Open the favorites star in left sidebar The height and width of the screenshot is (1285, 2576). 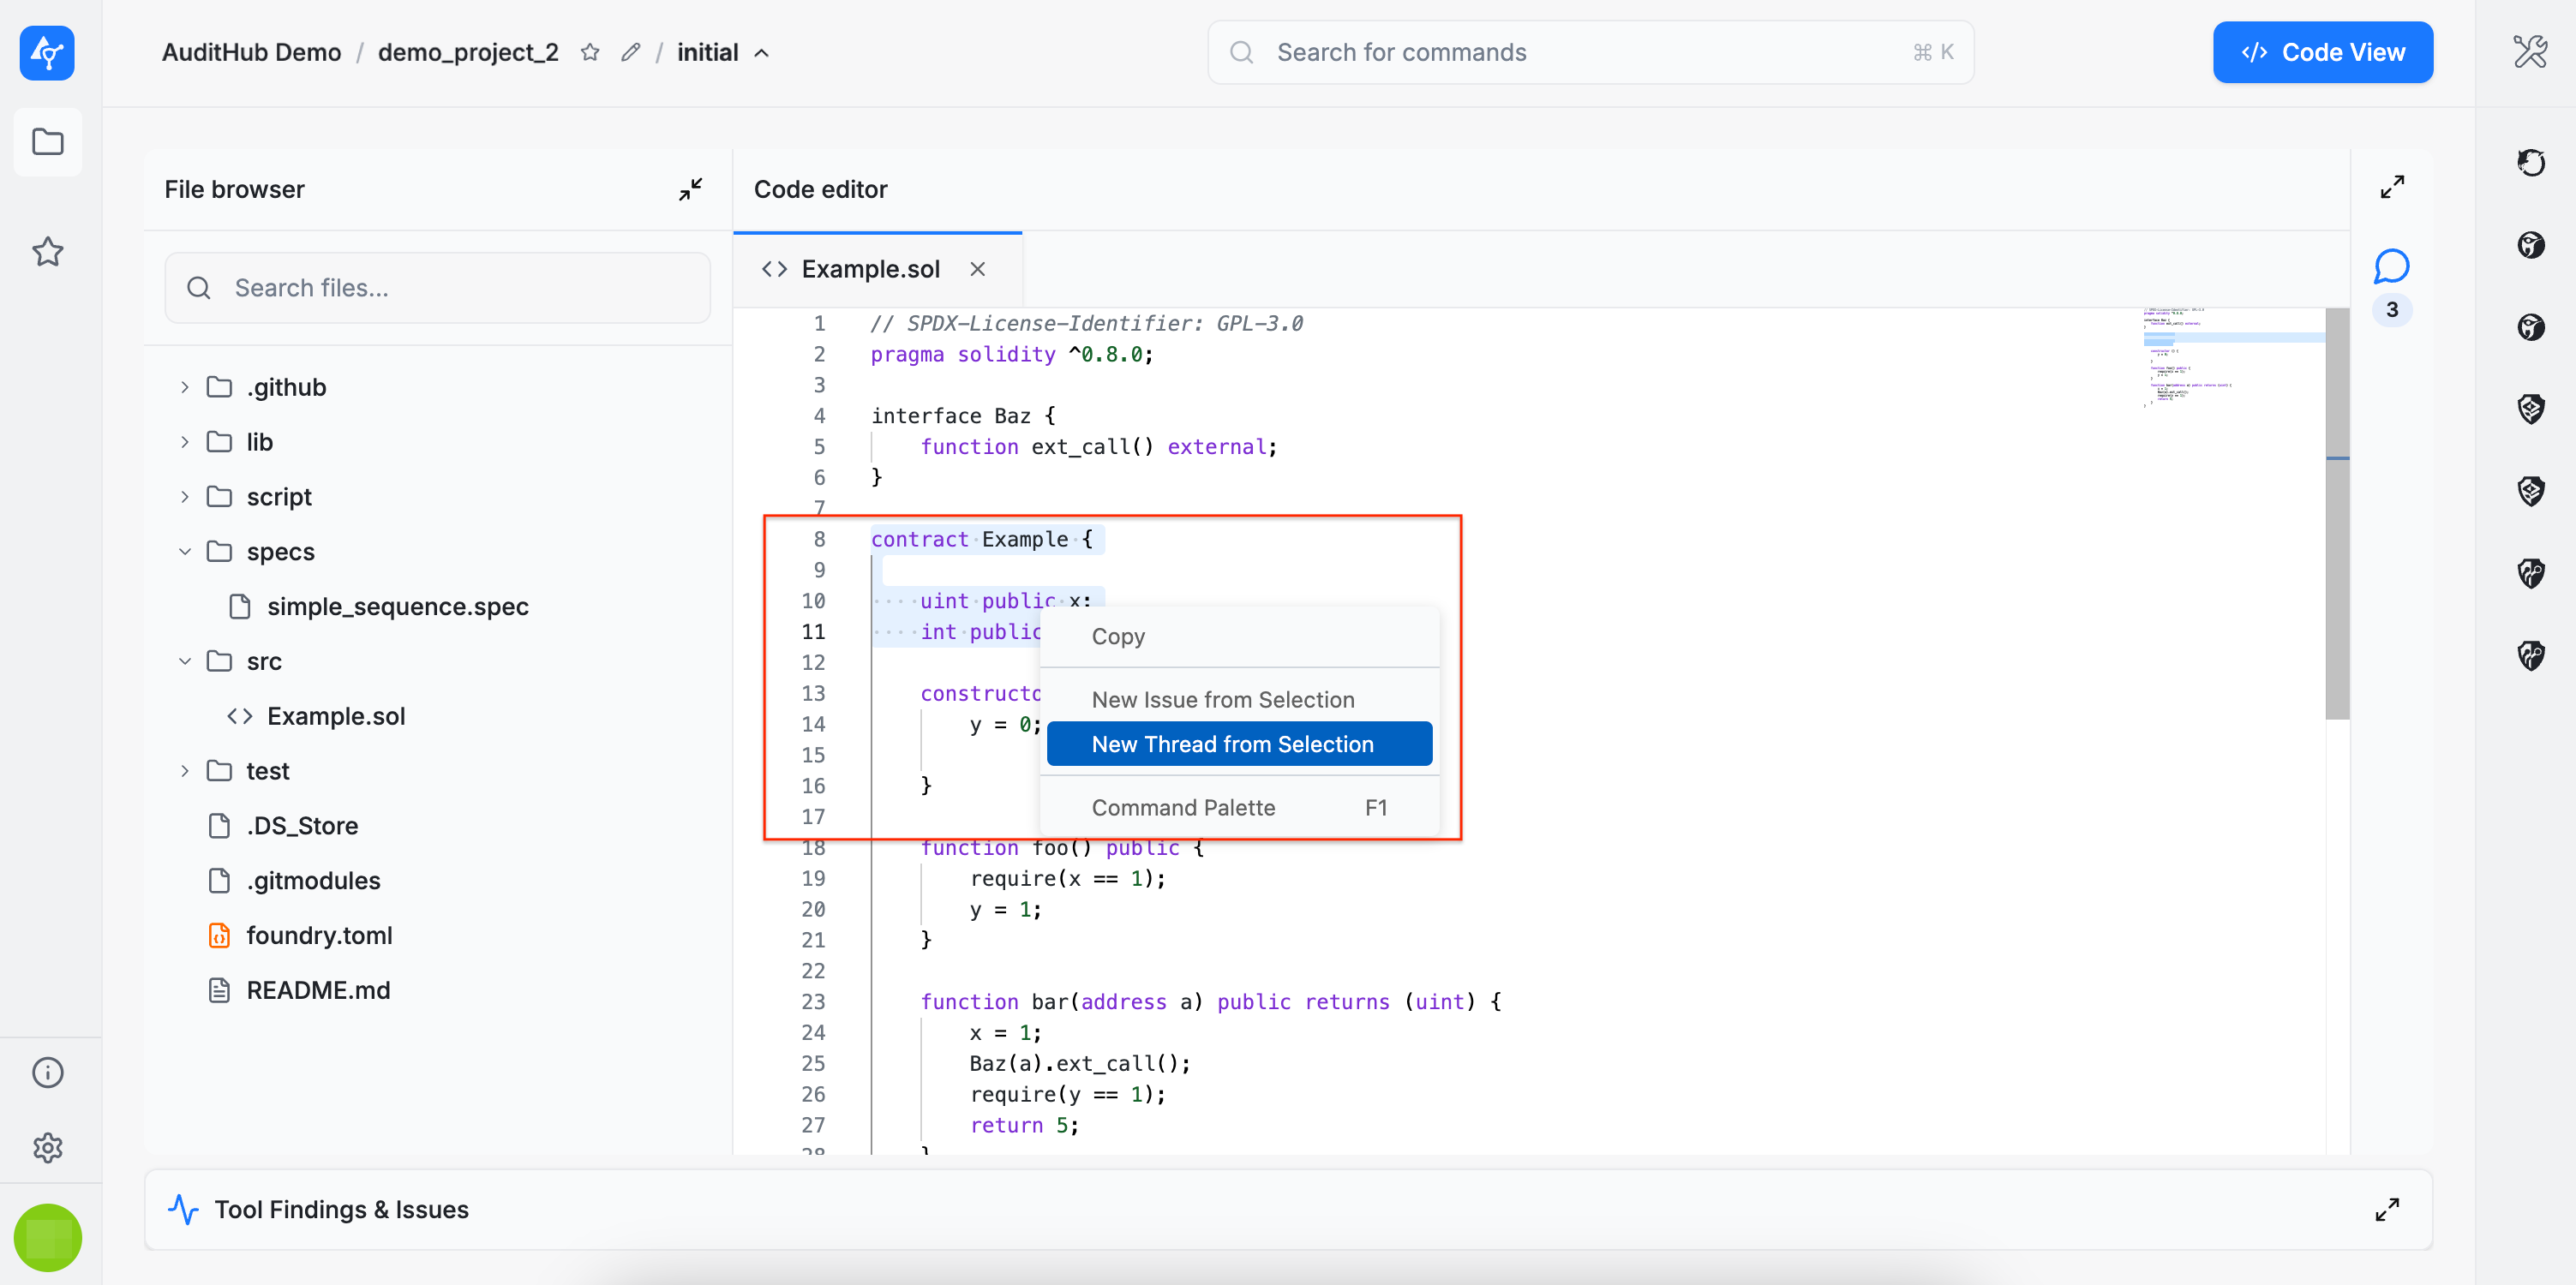pos(48,251)
